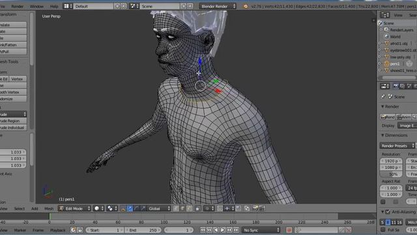417x235 pixels.
Task: Click edge select mode icon
Action: 182,208
